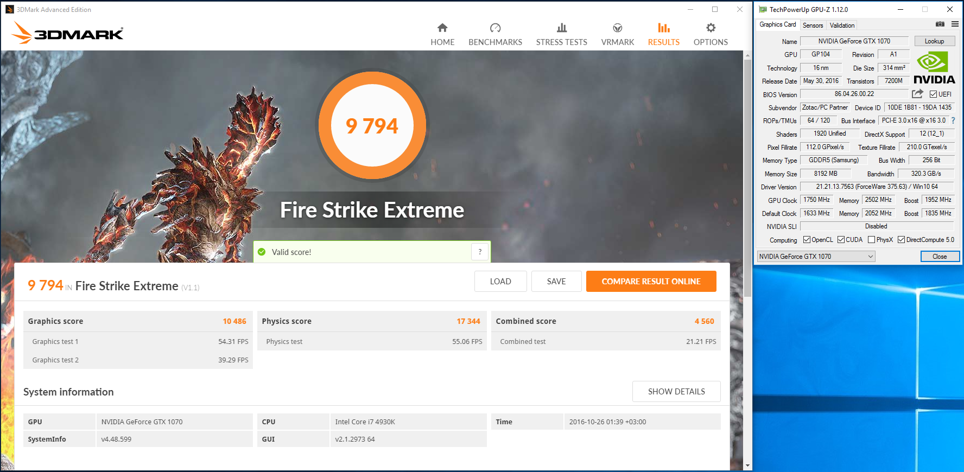The height and width of the screenshot is (472, 964).
Task: Click Graphics test 2 row 39.29 FPS
Action: coord(138,360)
